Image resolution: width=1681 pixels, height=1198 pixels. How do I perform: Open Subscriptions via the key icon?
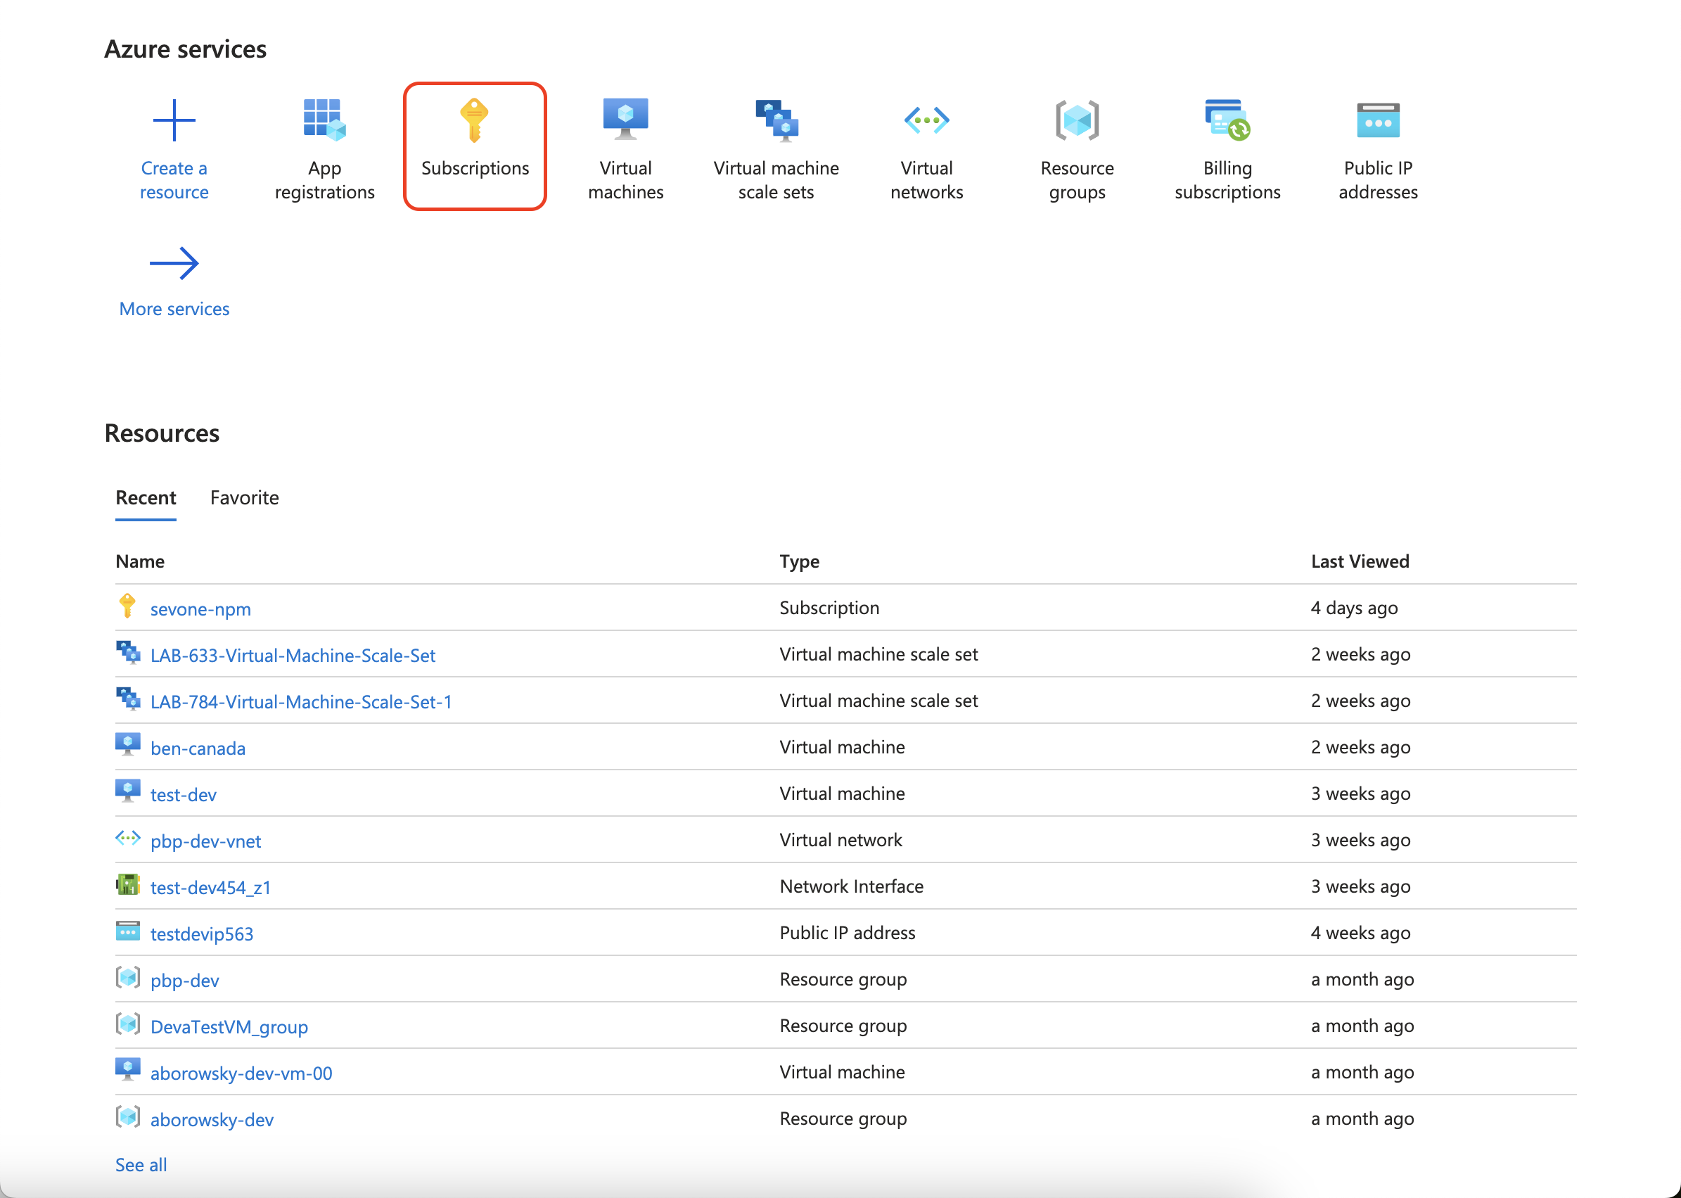[474, 120]
